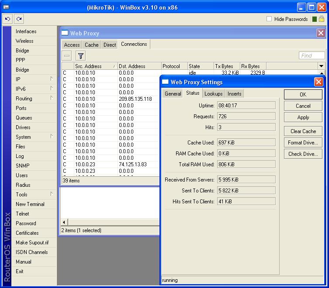
Task: Click the Apply button
Action: pos(303,117)
